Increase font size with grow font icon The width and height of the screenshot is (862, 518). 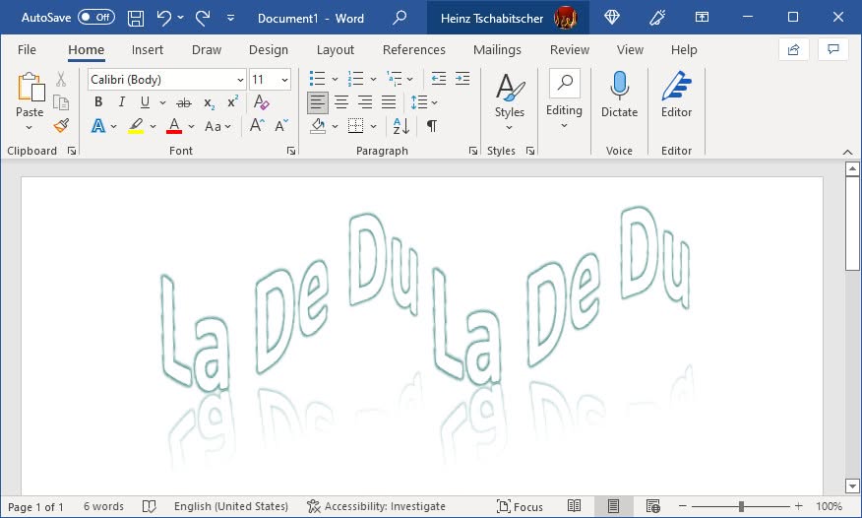point(257,126)
